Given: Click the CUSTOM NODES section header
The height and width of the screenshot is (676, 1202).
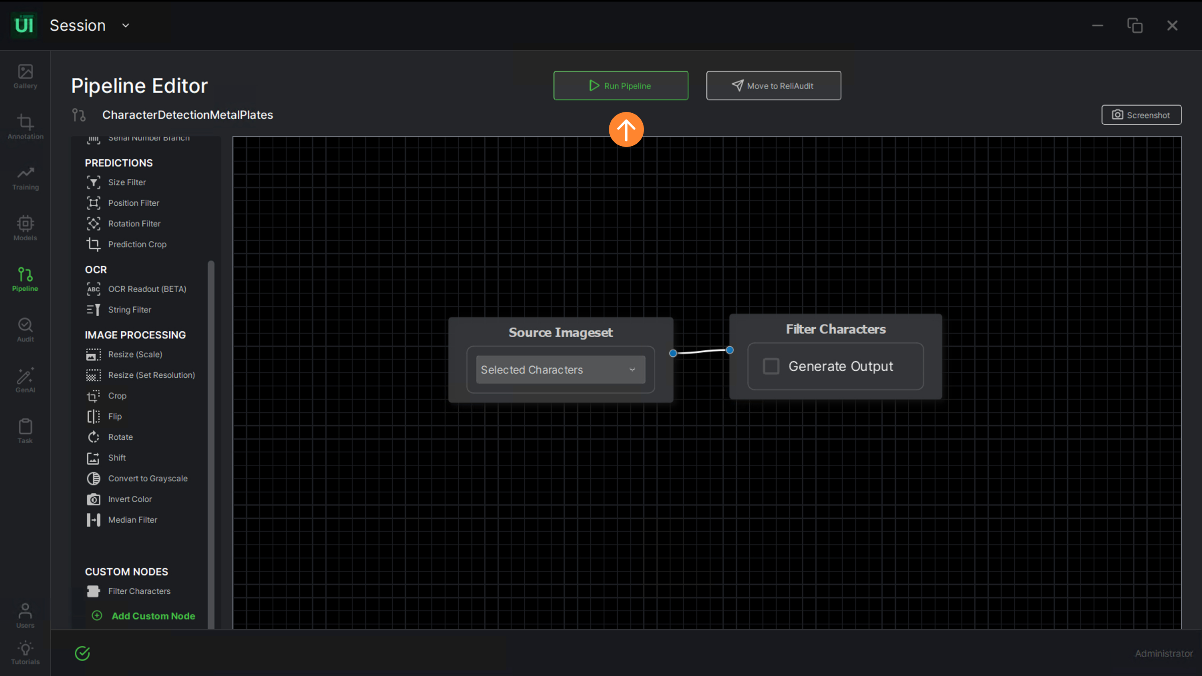Looking at the screenshot, I should click(126, 572).
